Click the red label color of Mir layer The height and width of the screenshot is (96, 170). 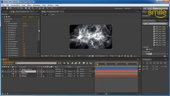13,71
